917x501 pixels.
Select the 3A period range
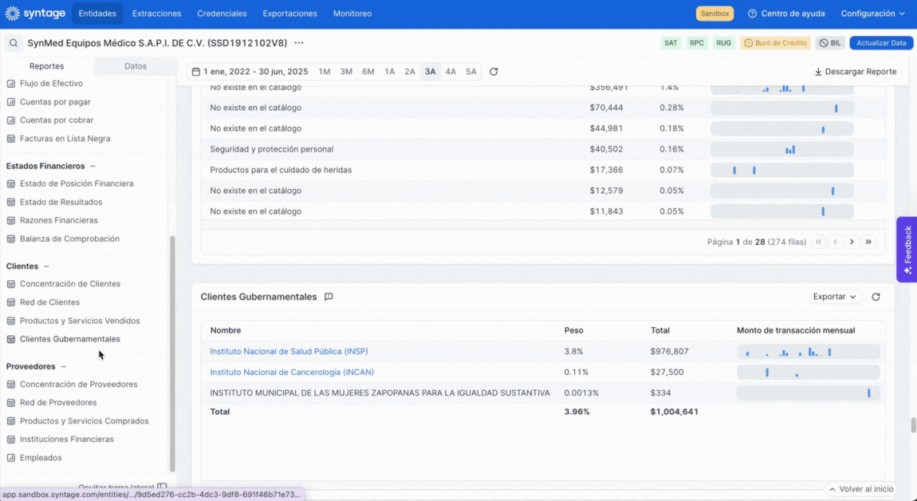(x=431, y=72)
